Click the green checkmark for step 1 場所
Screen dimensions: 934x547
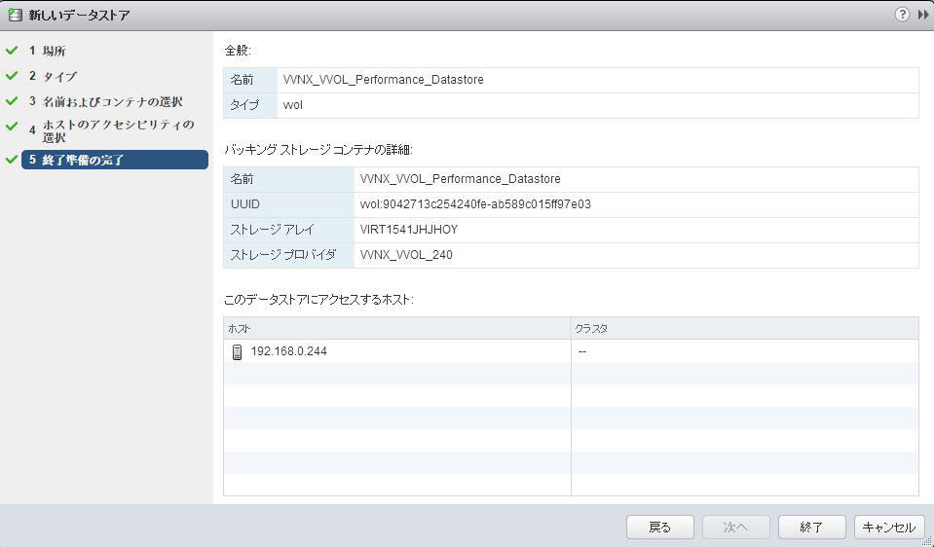[x=12, y=51]
